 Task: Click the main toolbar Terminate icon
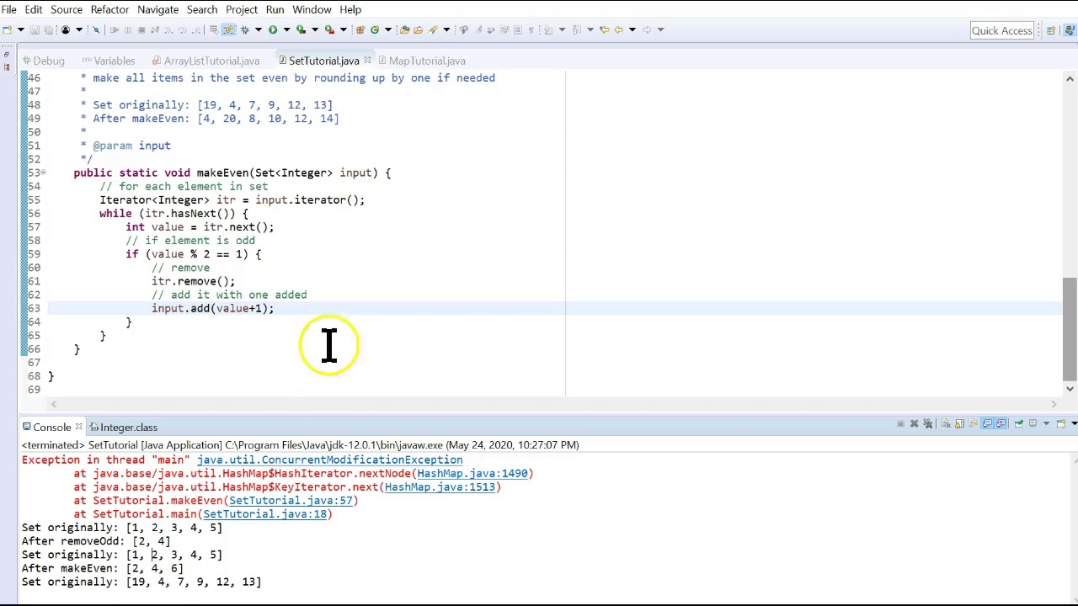[141, 29]
